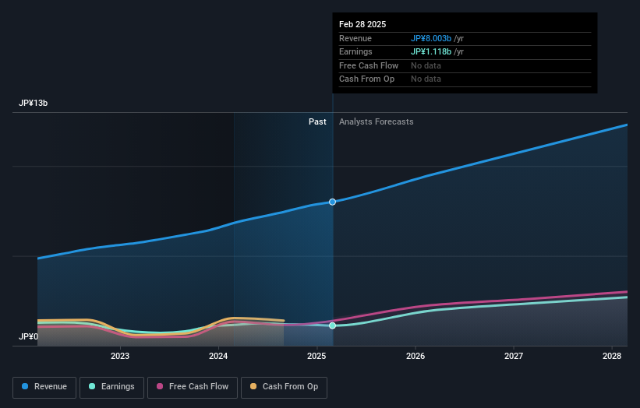Click the 2024 x-axis label
This screenshot has width=640, height=408.
coord(218,356)
